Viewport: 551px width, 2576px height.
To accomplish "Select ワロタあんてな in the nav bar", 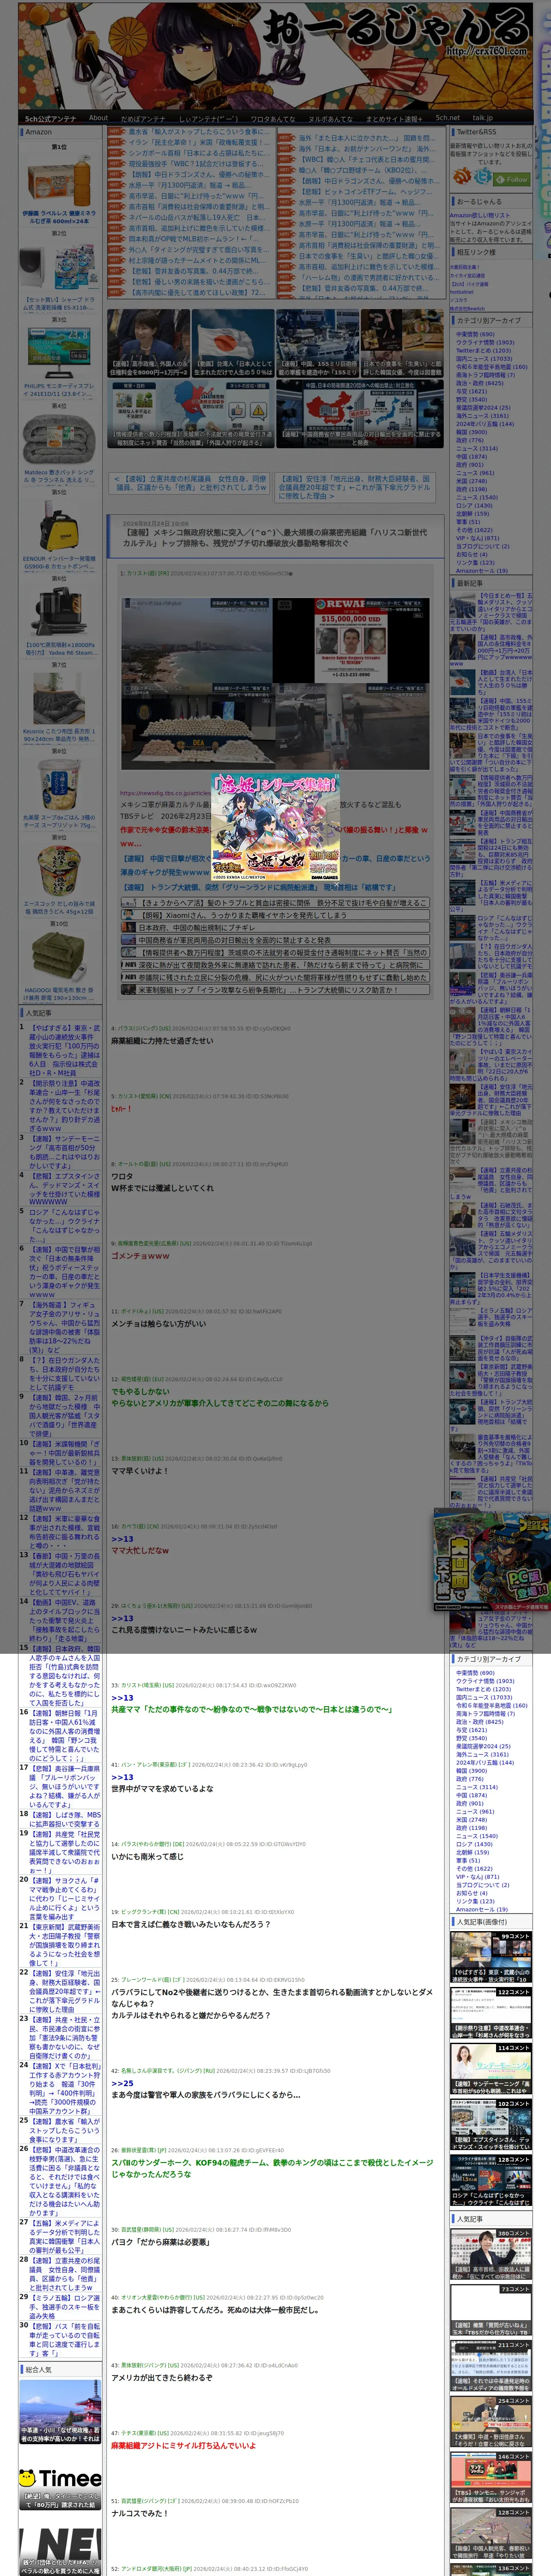I will (273, 118).
